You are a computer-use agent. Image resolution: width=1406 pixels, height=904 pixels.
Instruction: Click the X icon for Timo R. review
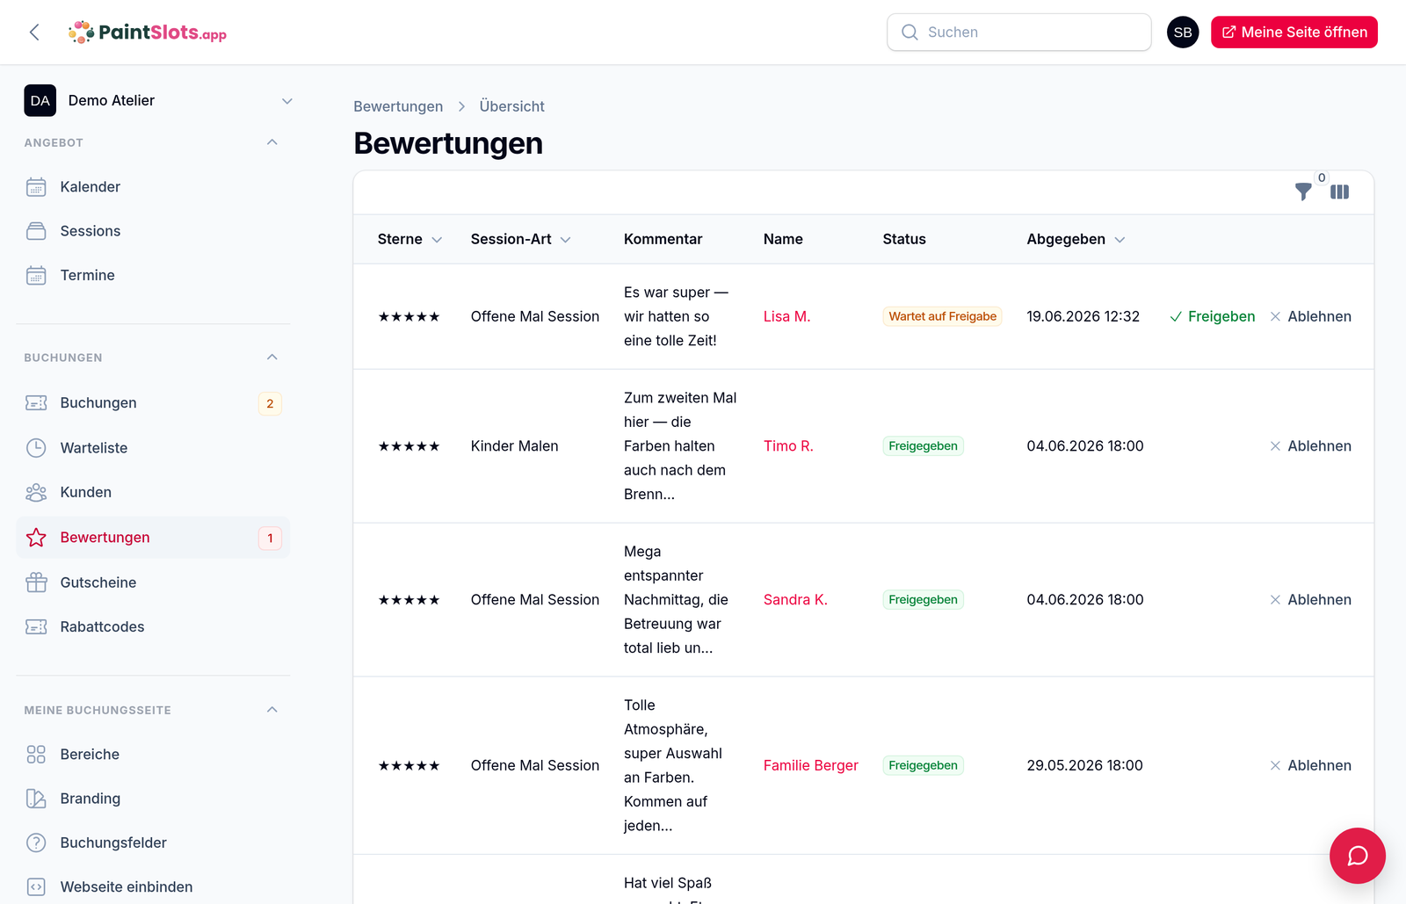pos(1275,446)
